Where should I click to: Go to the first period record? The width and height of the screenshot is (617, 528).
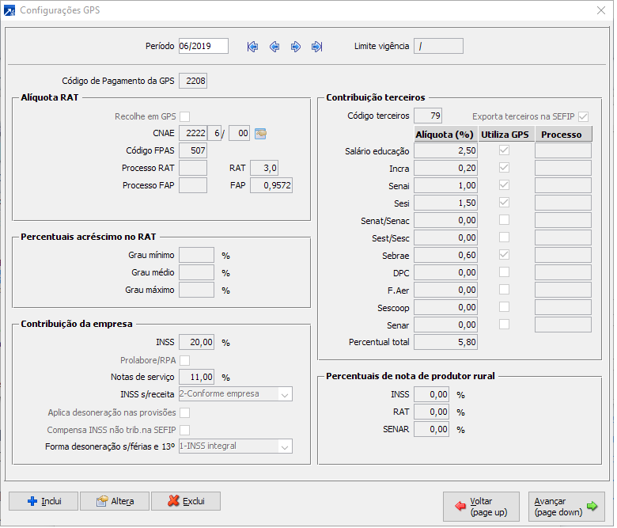252,47
